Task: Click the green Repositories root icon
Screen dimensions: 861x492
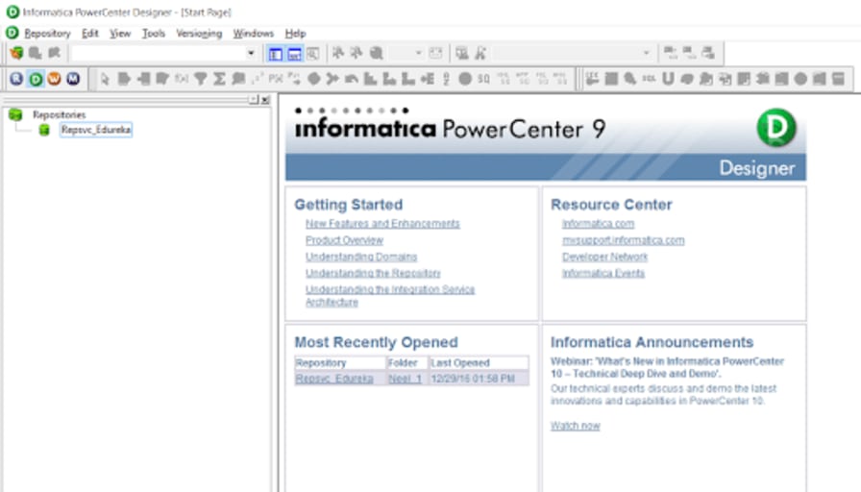Action: (x=15, y=114)
